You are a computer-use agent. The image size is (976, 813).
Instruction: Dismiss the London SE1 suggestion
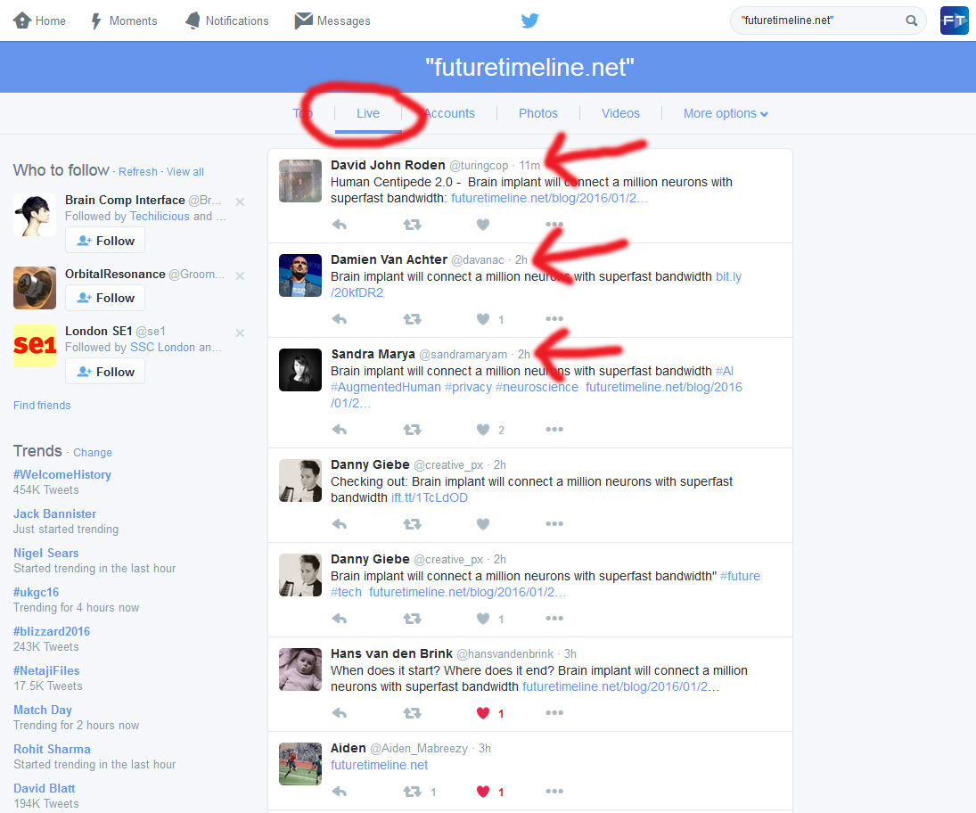pos(240,333)
